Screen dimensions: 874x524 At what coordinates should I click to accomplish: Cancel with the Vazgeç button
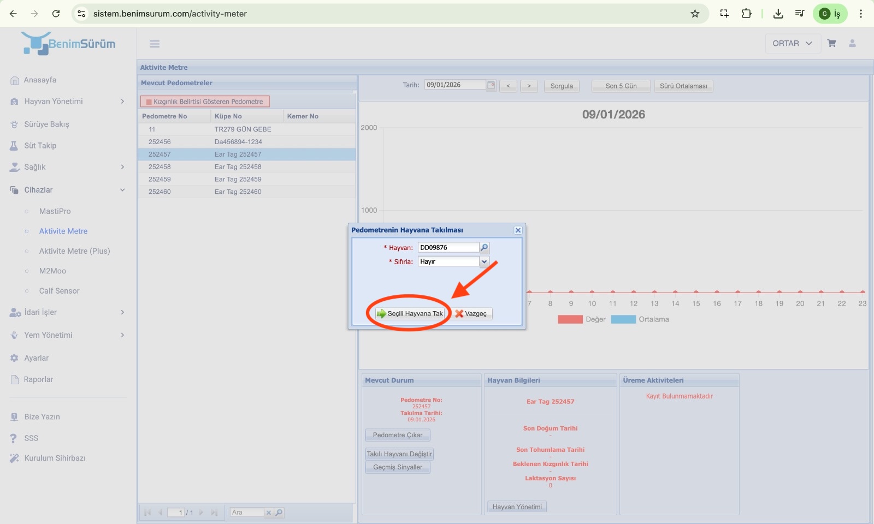point(471,313)
